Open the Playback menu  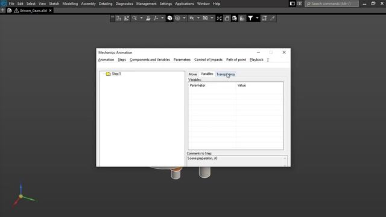click(256, 60)
